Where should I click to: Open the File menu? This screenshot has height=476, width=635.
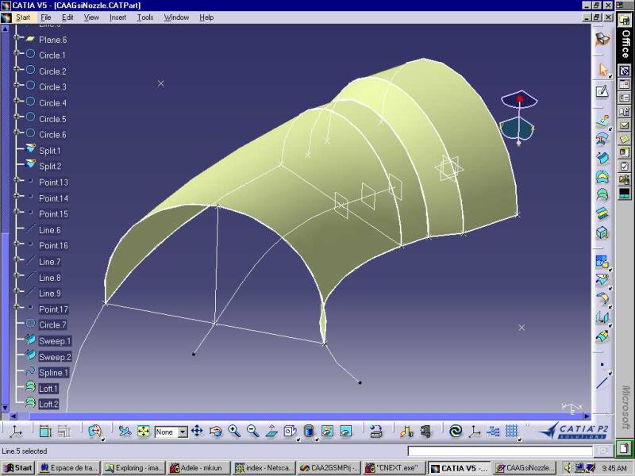(46, 17)
